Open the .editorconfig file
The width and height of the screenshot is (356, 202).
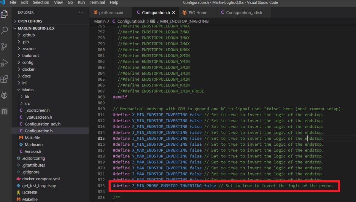point(50,158)
